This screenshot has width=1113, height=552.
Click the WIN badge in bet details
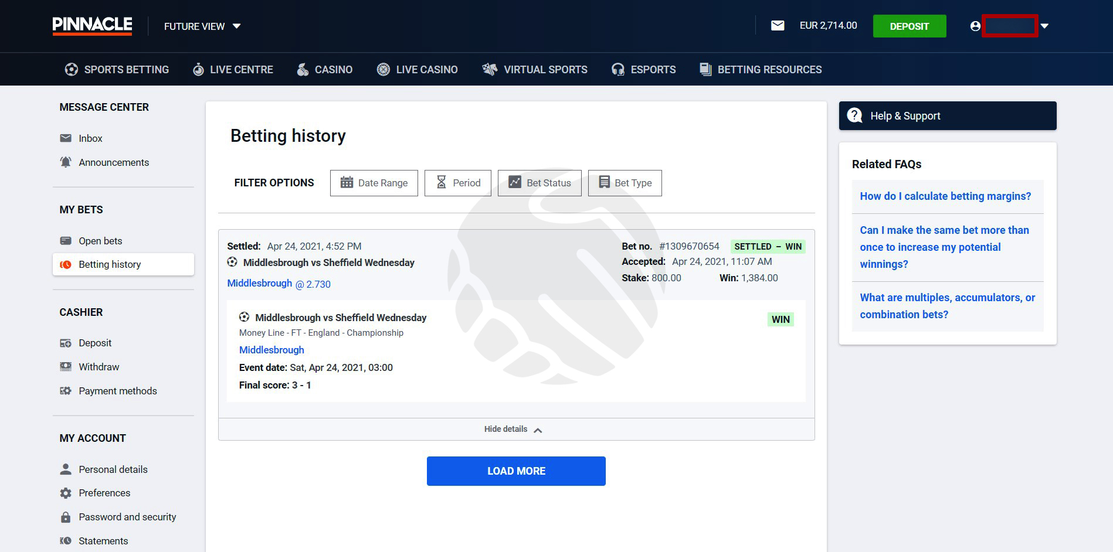[x=781, y=319]
